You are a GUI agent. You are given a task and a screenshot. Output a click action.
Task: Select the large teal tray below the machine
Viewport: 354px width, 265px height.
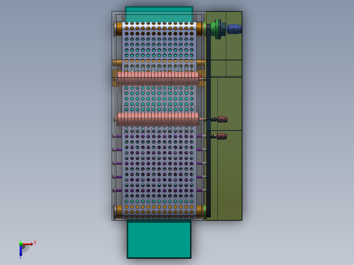159,239
